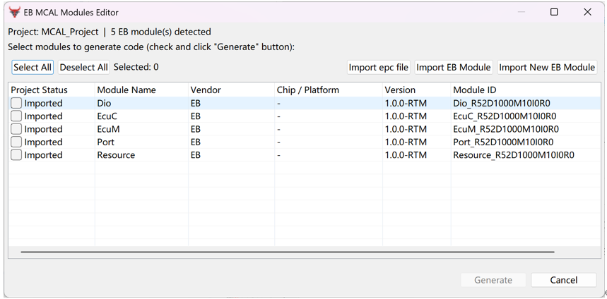Click the Deselect All button
The image size is (607, 299).
(83, 67)
